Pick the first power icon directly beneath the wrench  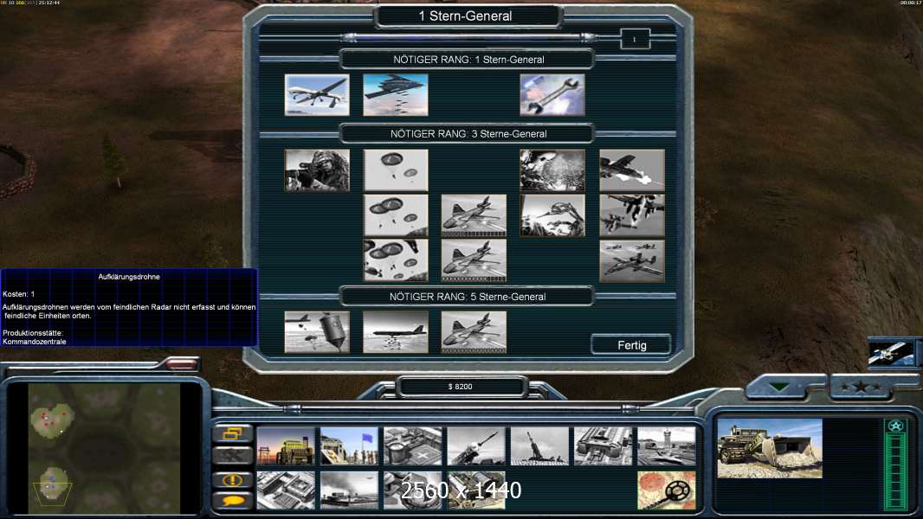(552, 170)
